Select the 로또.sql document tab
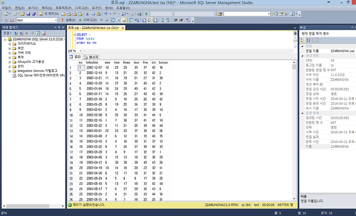This screenshot has width=356, height=216. (93, 28)
